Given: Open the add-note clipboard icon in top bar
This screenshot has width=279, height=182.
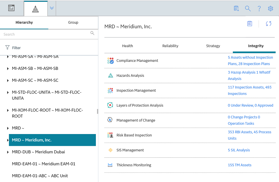Looking at the screenshot, I should click(236, 8).
